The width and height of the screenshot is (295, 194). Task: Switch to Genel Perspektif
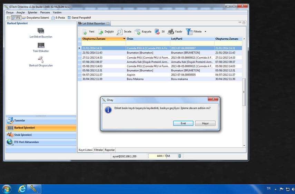click(x=79, y=18)
